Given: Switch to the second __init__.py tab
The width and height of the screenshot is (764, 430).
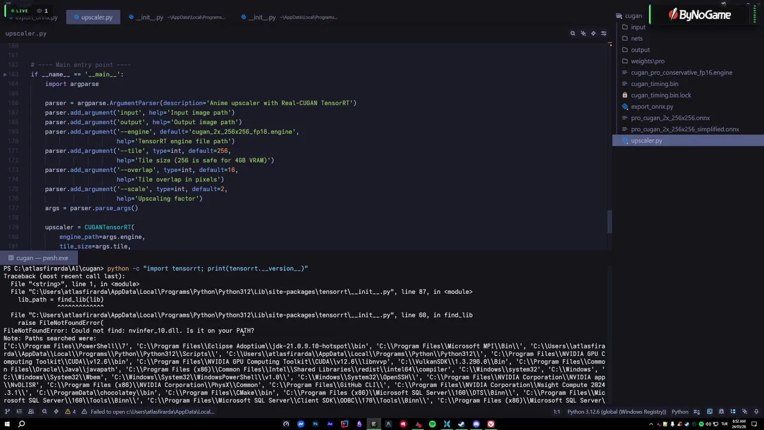Looking at the screenshot, I should coord(289,17).
